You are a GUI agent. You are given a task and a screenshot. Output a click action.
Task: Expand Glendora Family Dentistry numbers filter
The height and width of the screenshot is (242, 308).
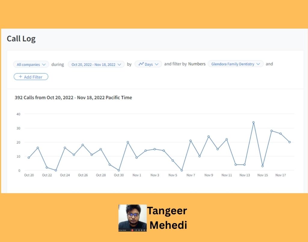[236, 64]
